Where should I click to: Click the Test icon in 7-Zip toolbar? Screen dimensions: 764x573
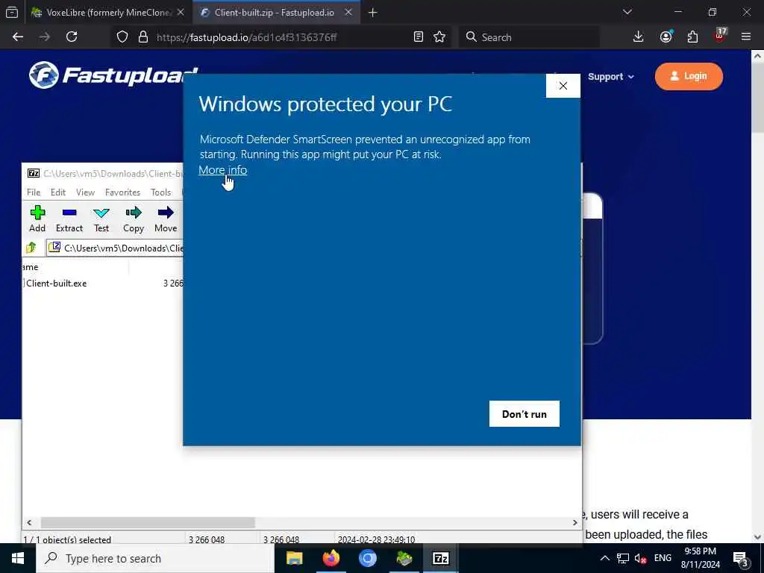pyautogui.click(x=101, y=219)
